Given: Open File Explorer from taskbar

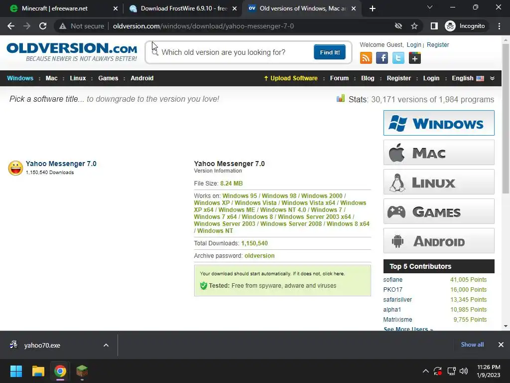Looking at the screenshot, I should pyautogui.click(x=38, y=371).
